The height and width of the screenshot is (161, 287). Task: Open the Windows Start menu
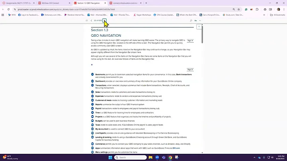[x=110, y=157]
